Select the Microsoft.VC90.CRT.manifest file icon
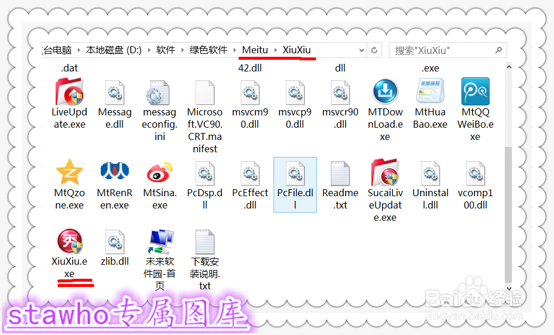The image size is (554, 335). click(205, 93)
